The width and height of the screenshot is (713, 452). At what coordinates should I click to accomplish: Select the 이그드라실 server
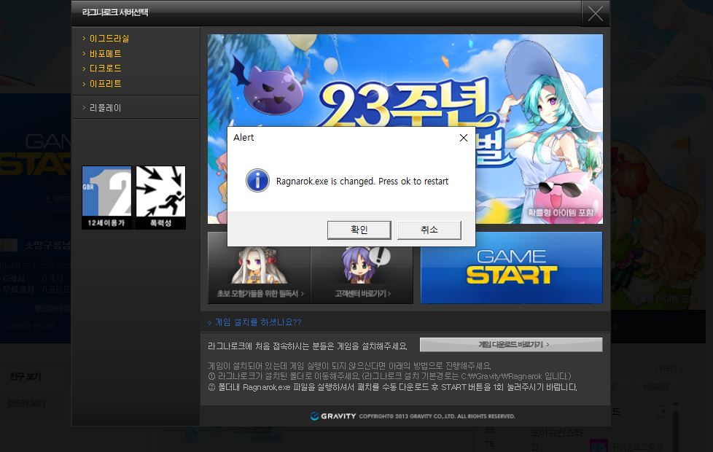109,39
